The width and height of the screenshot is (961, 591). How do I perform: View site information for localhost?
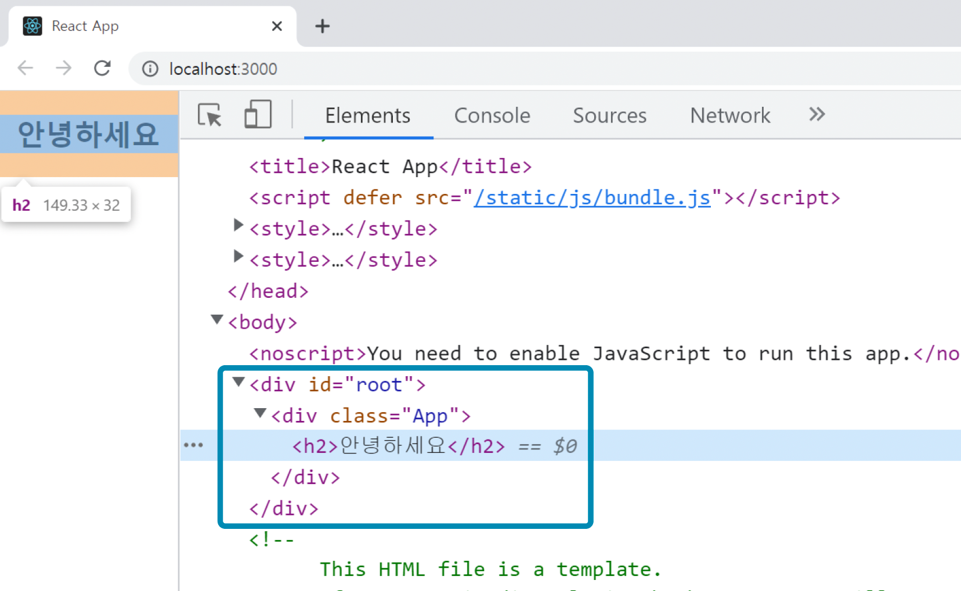150,69
